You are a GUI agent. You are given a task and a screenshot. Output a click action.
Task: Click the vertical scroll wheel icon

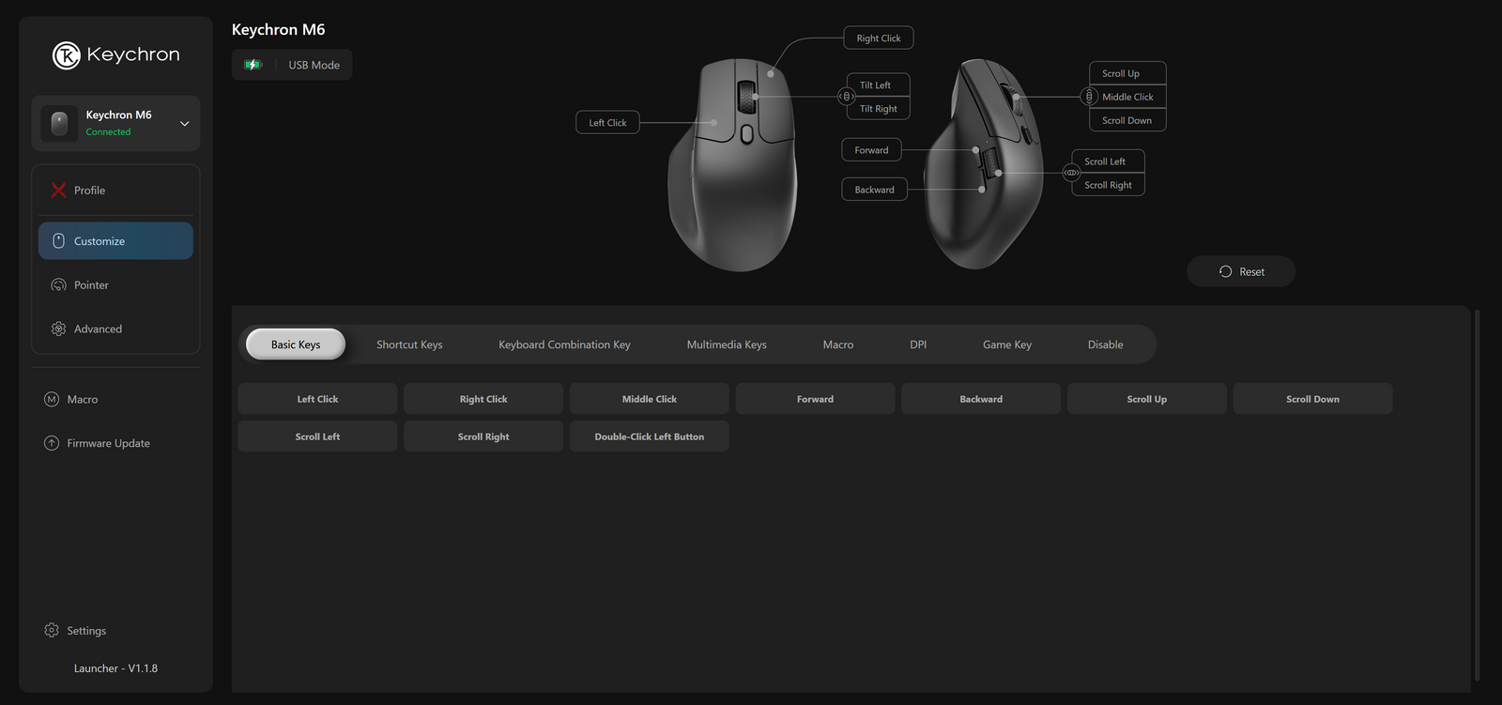point(1089,97)
